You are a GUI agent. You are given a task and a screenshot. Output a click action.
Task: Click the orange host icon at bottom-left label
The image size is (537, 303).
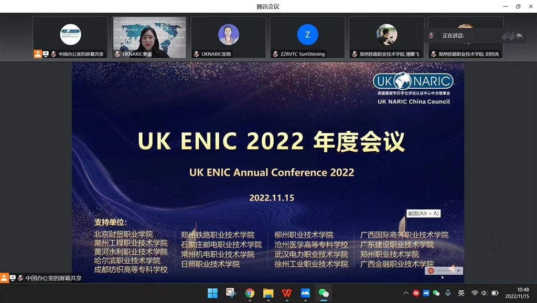(x=4, y=278)
